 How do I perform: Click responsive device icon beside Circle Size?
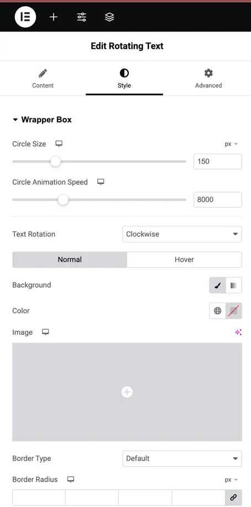59,144
